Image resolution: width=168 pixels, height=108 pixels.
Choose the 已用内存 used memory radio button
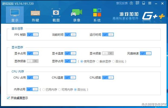pyautogui.click(x=44, y=89)
